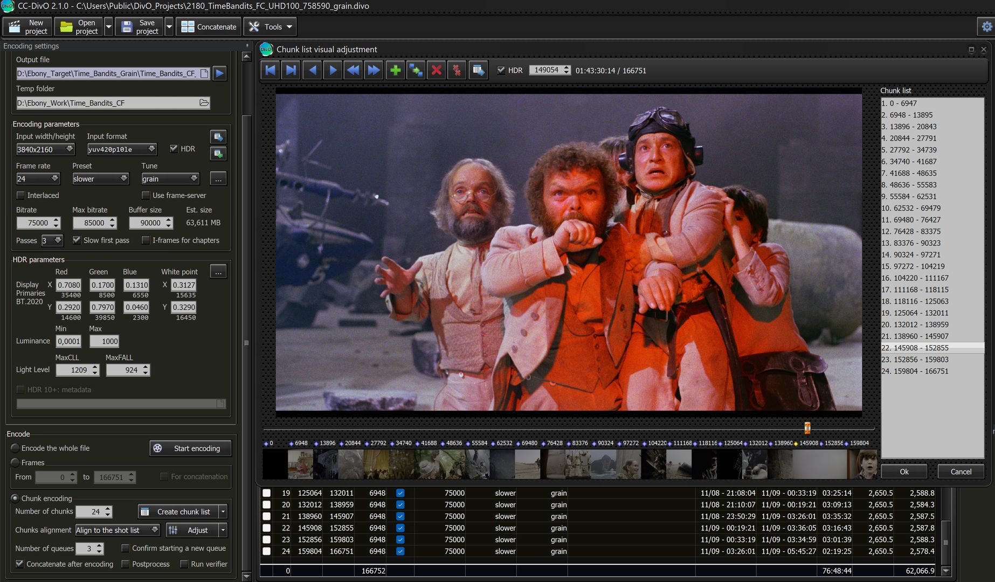Click the Adjust button
995x582 pixels.
[x=192, y=530]
